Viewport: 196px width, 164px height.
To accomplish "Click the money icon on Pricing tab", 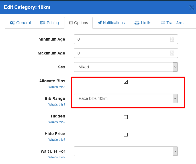I will 43,23.
